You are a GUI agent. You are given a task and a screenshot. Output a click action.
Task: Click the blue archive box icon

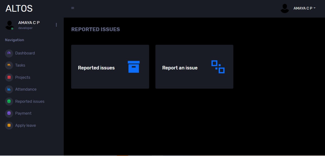[134, 67]
